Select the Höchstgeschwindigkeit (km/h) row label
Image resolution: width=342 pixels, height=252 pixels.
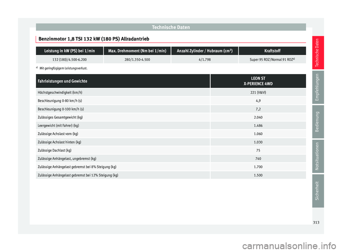tap(60, 93)
